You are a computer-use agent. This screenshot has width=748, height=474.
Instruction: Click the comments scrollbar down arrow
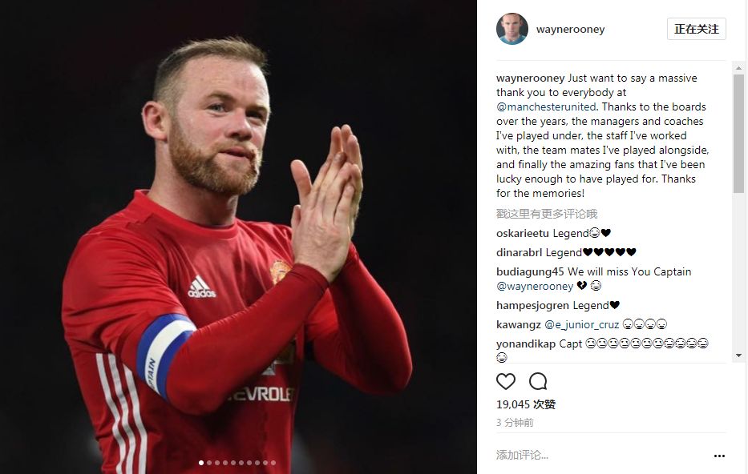(738, 355)
